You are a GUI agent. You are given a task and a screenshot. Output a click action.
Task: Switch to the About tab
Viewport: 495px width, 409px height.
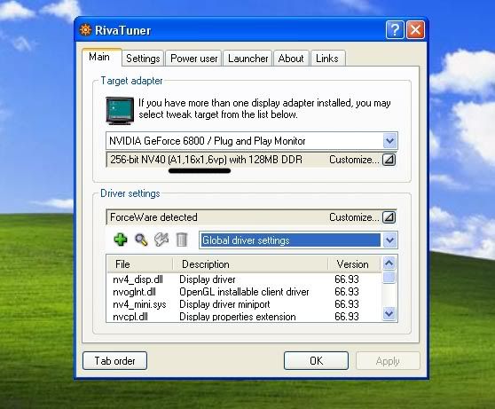click(291, 59)
